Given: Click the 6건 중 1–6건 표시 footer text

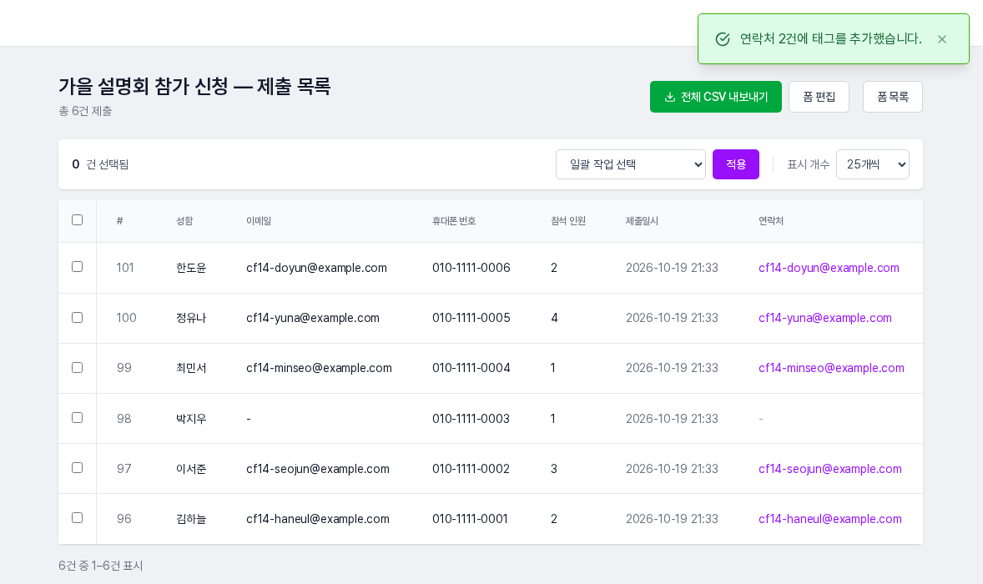Looking at the screenshot, I should click(101, 566).
